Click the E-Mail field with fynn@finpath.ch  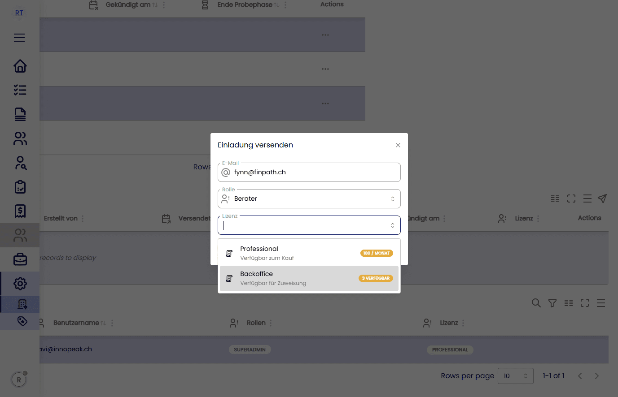tap(309, 172)
